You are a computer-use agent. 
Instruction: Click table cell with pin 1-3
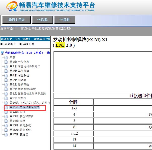click(73, 108)
